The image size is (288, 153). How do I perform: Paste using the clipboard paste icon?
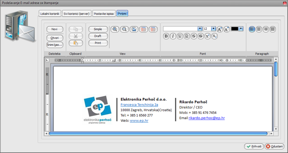[76, 43]
